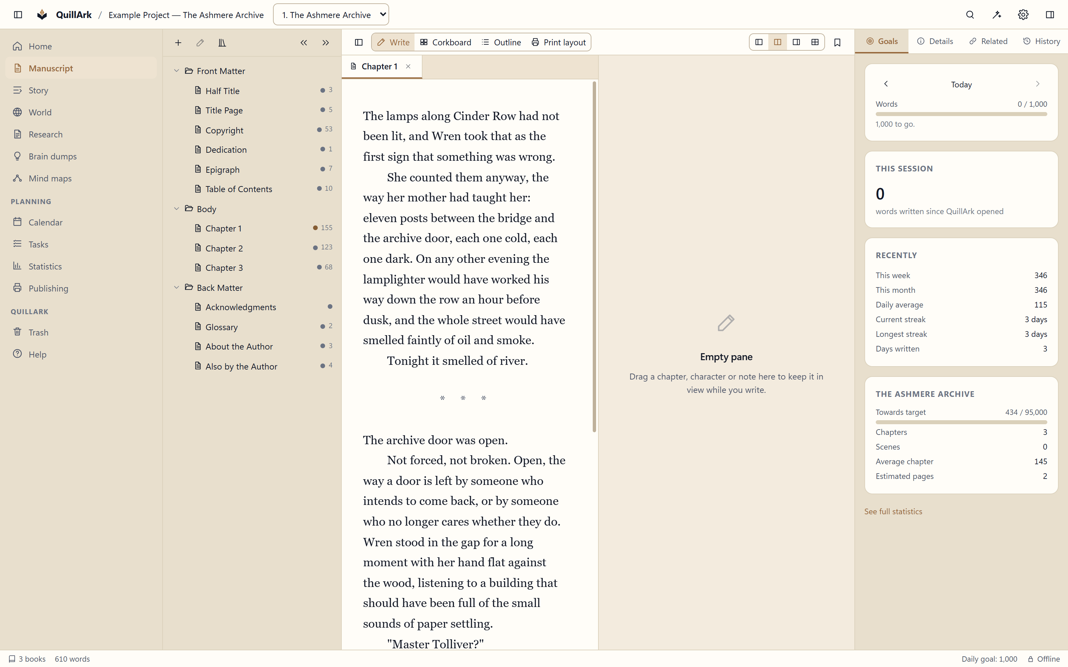This screenshot has width=1068, height=667.
Task: Open the History tab
Action: point(1042,41)
